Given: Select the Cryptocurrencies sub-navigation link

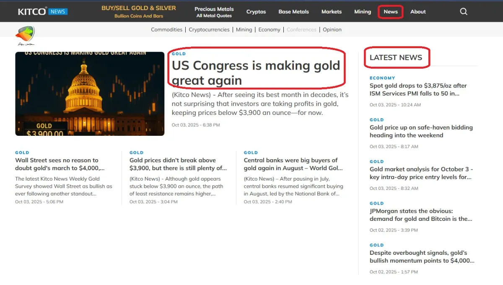Looking at the screenshot, I should click(209, 30).
